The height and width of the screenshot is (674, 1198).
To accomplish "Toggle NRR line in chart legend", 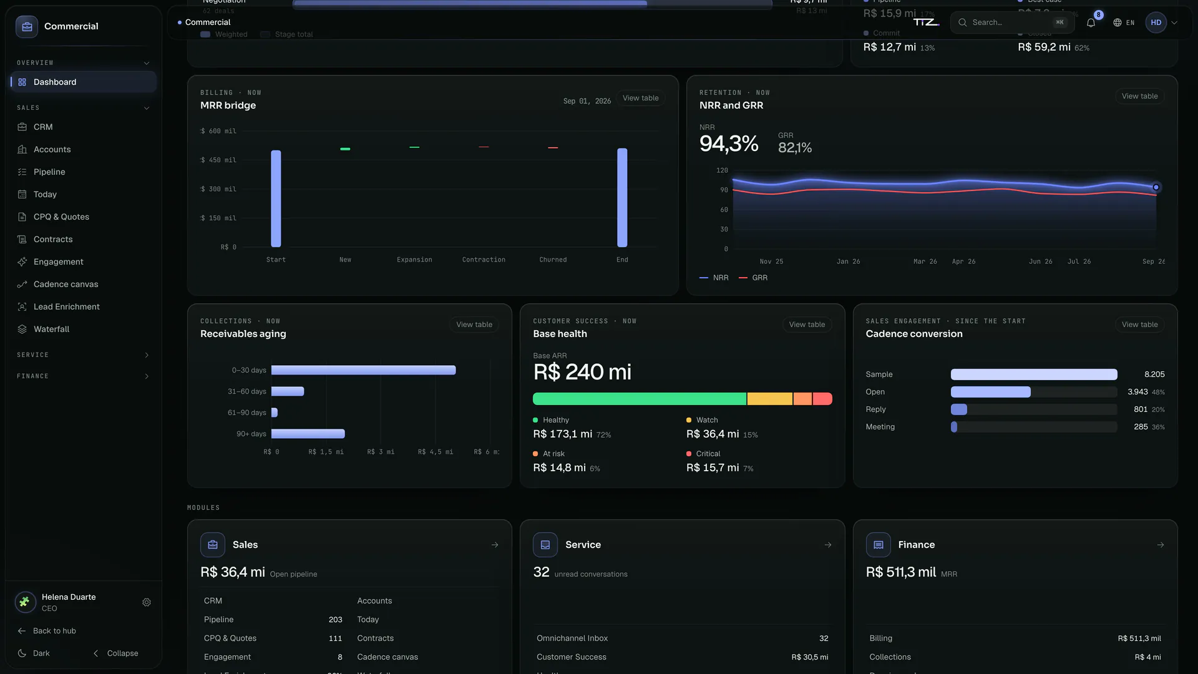I will [714, 278].
